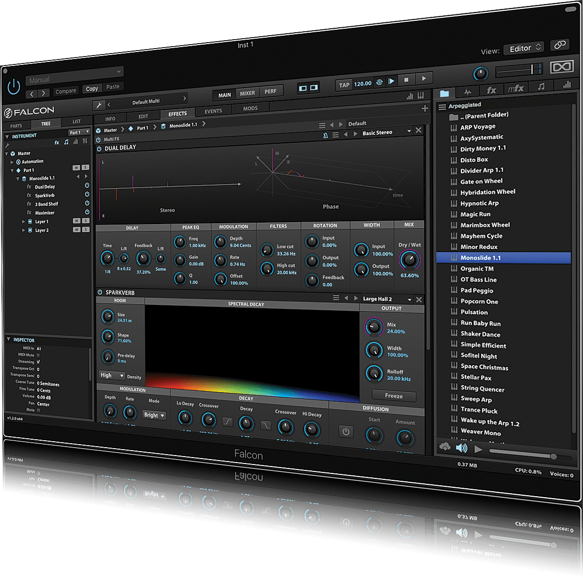
Task: Click the fx icon in the Instrument tree header
Action: pyautogui.click(x=57, y=142)
